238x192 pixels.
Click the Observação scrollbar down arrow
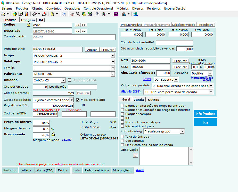click(191, 163)
